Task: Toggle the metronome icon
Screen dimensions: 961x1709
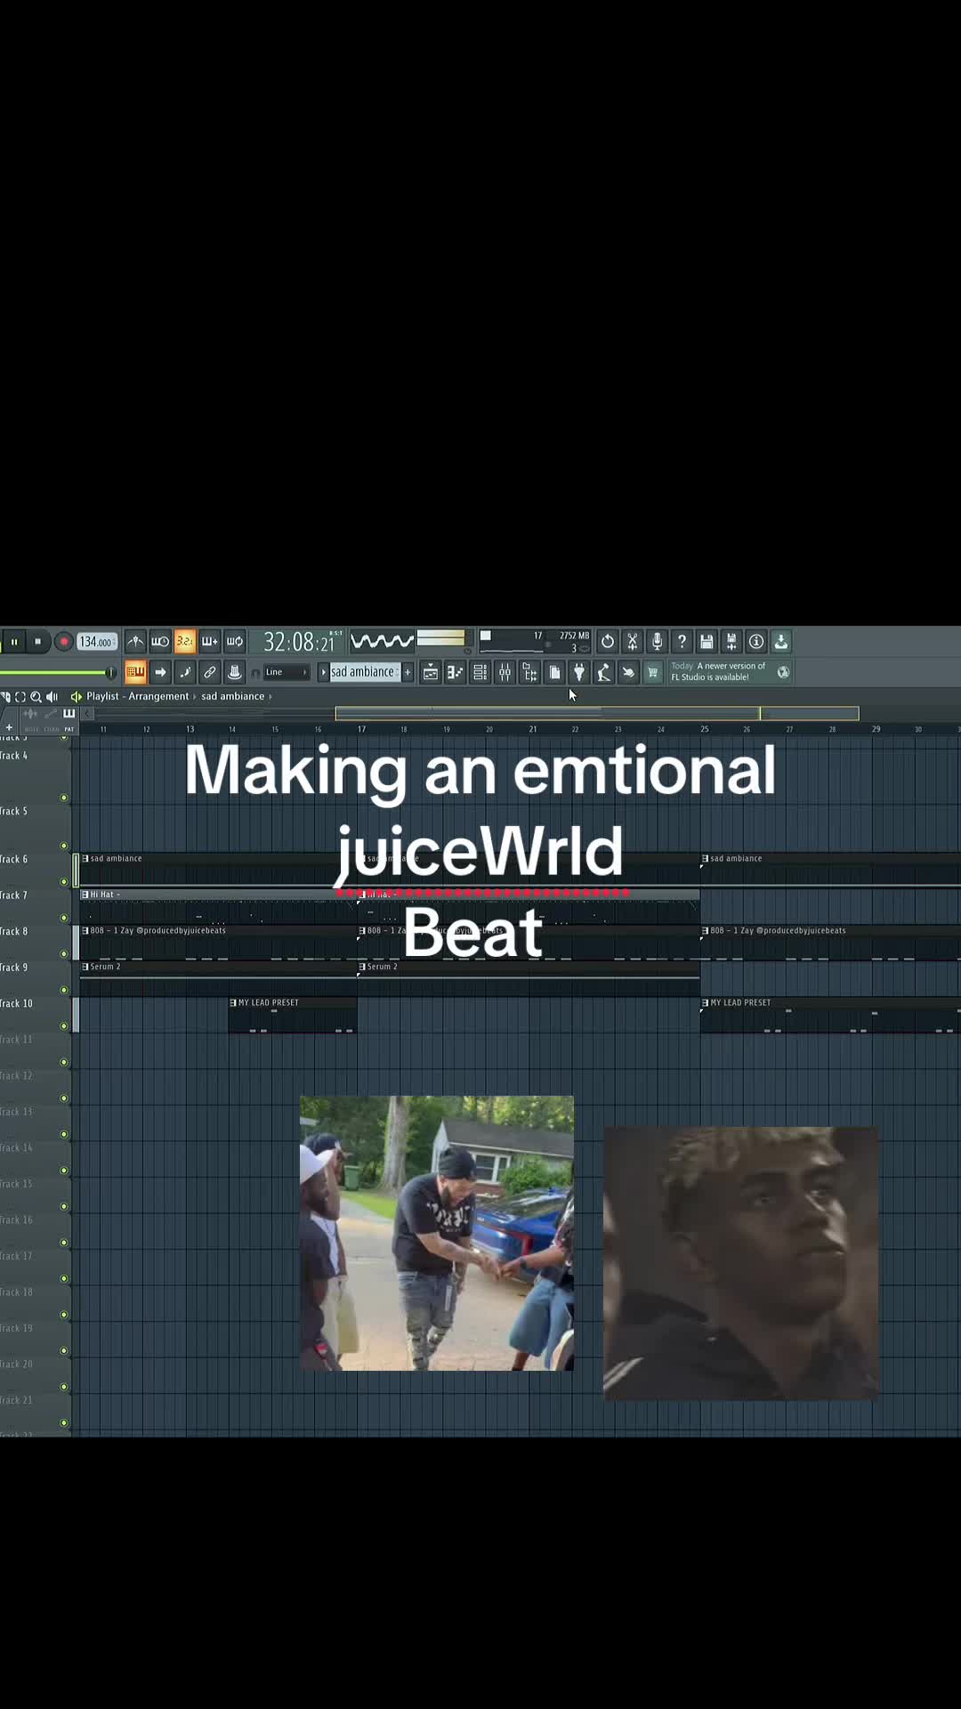Action: tap(135, 641)
